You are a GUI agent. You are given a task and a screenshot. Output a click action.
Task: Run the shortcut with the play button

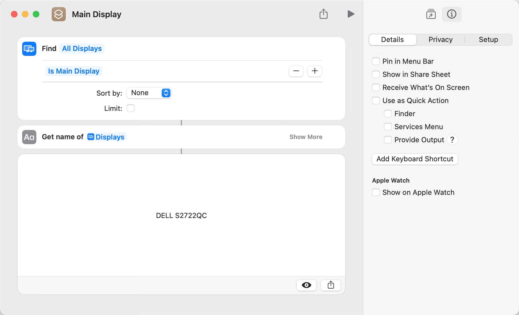351,14
